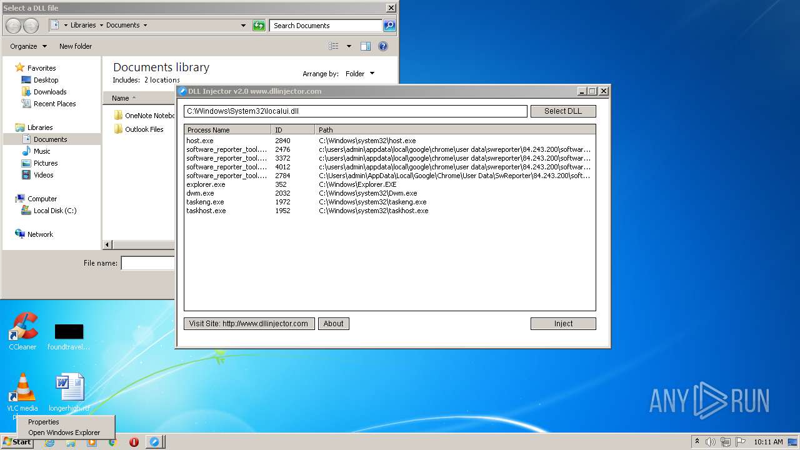Open view options dropdown arrow

coord(349,46)
